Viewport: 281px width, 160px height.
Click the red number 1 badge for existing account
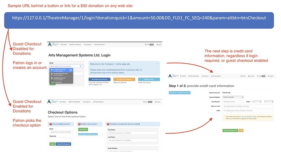point(50,124)
